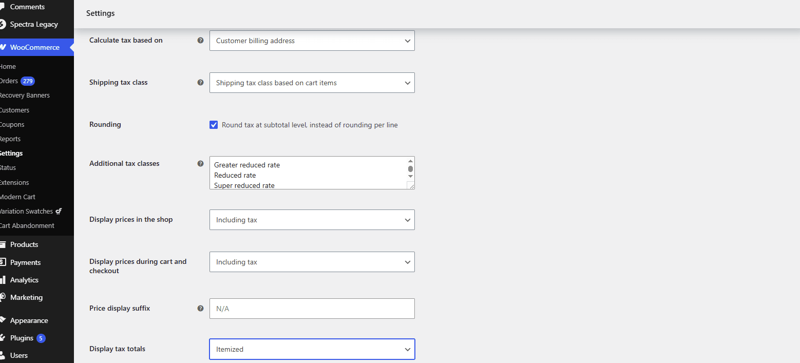Open the Modern Cart submenu link
The height and width of the screenshot is (363, 800).
pyautogui.click(x=17, y=197)
